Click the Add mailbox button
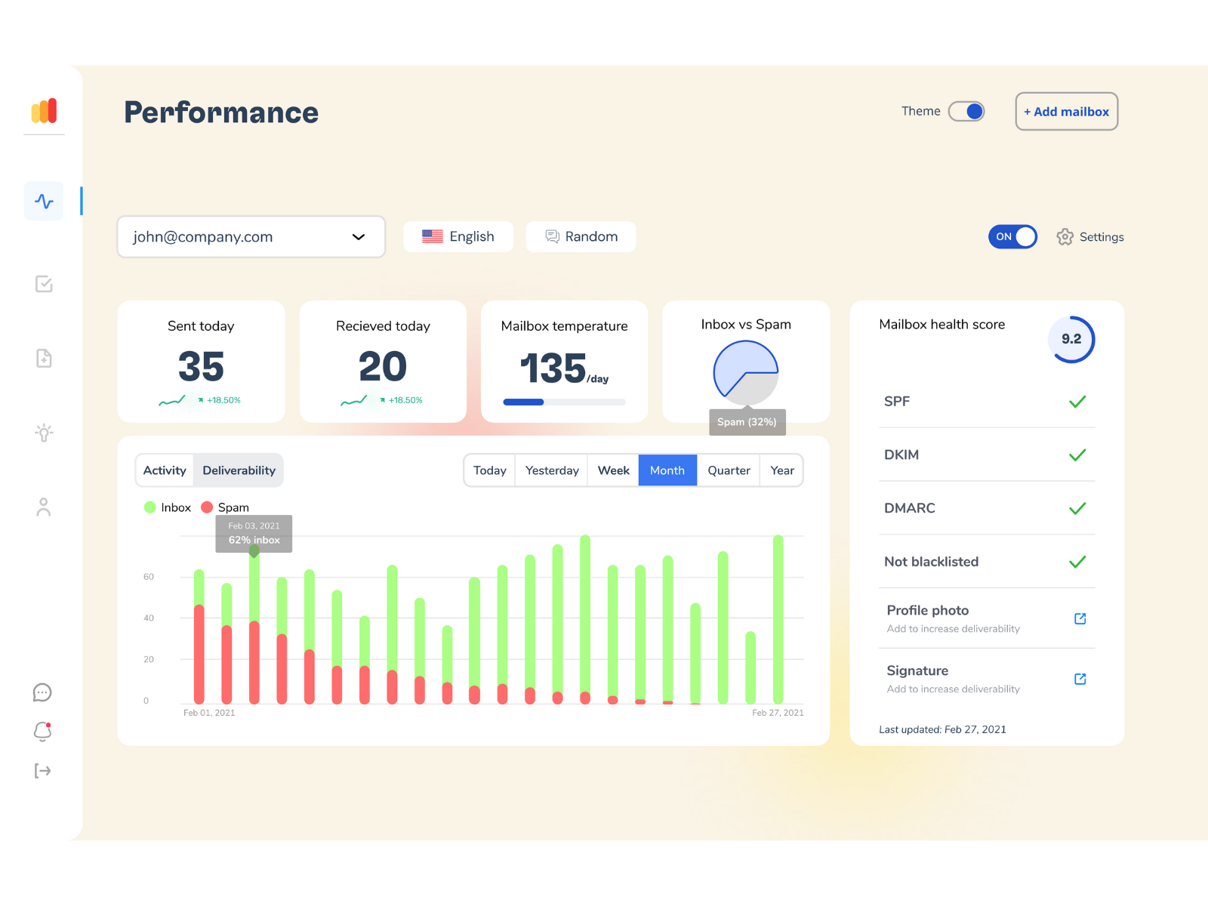 [x=1066, y=111]
